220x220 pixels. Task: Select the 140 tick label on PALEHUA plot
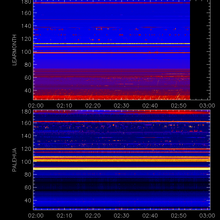tap(26, 136)
